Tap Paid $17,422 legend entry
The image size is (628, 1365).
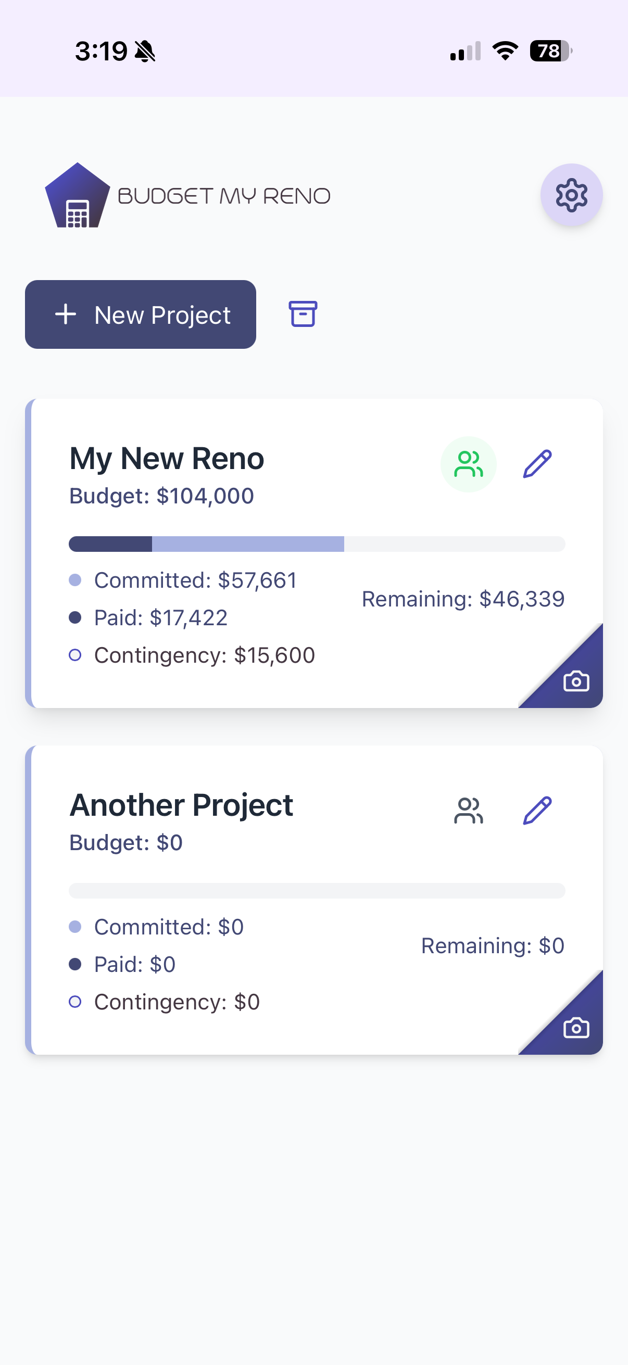coord(160,618)
